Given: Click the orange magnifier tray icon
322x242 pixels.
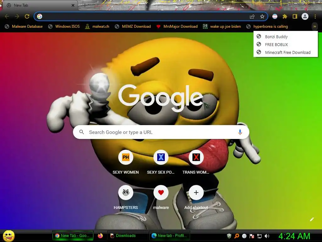Looking at the screenshot, I should (236, 236).
